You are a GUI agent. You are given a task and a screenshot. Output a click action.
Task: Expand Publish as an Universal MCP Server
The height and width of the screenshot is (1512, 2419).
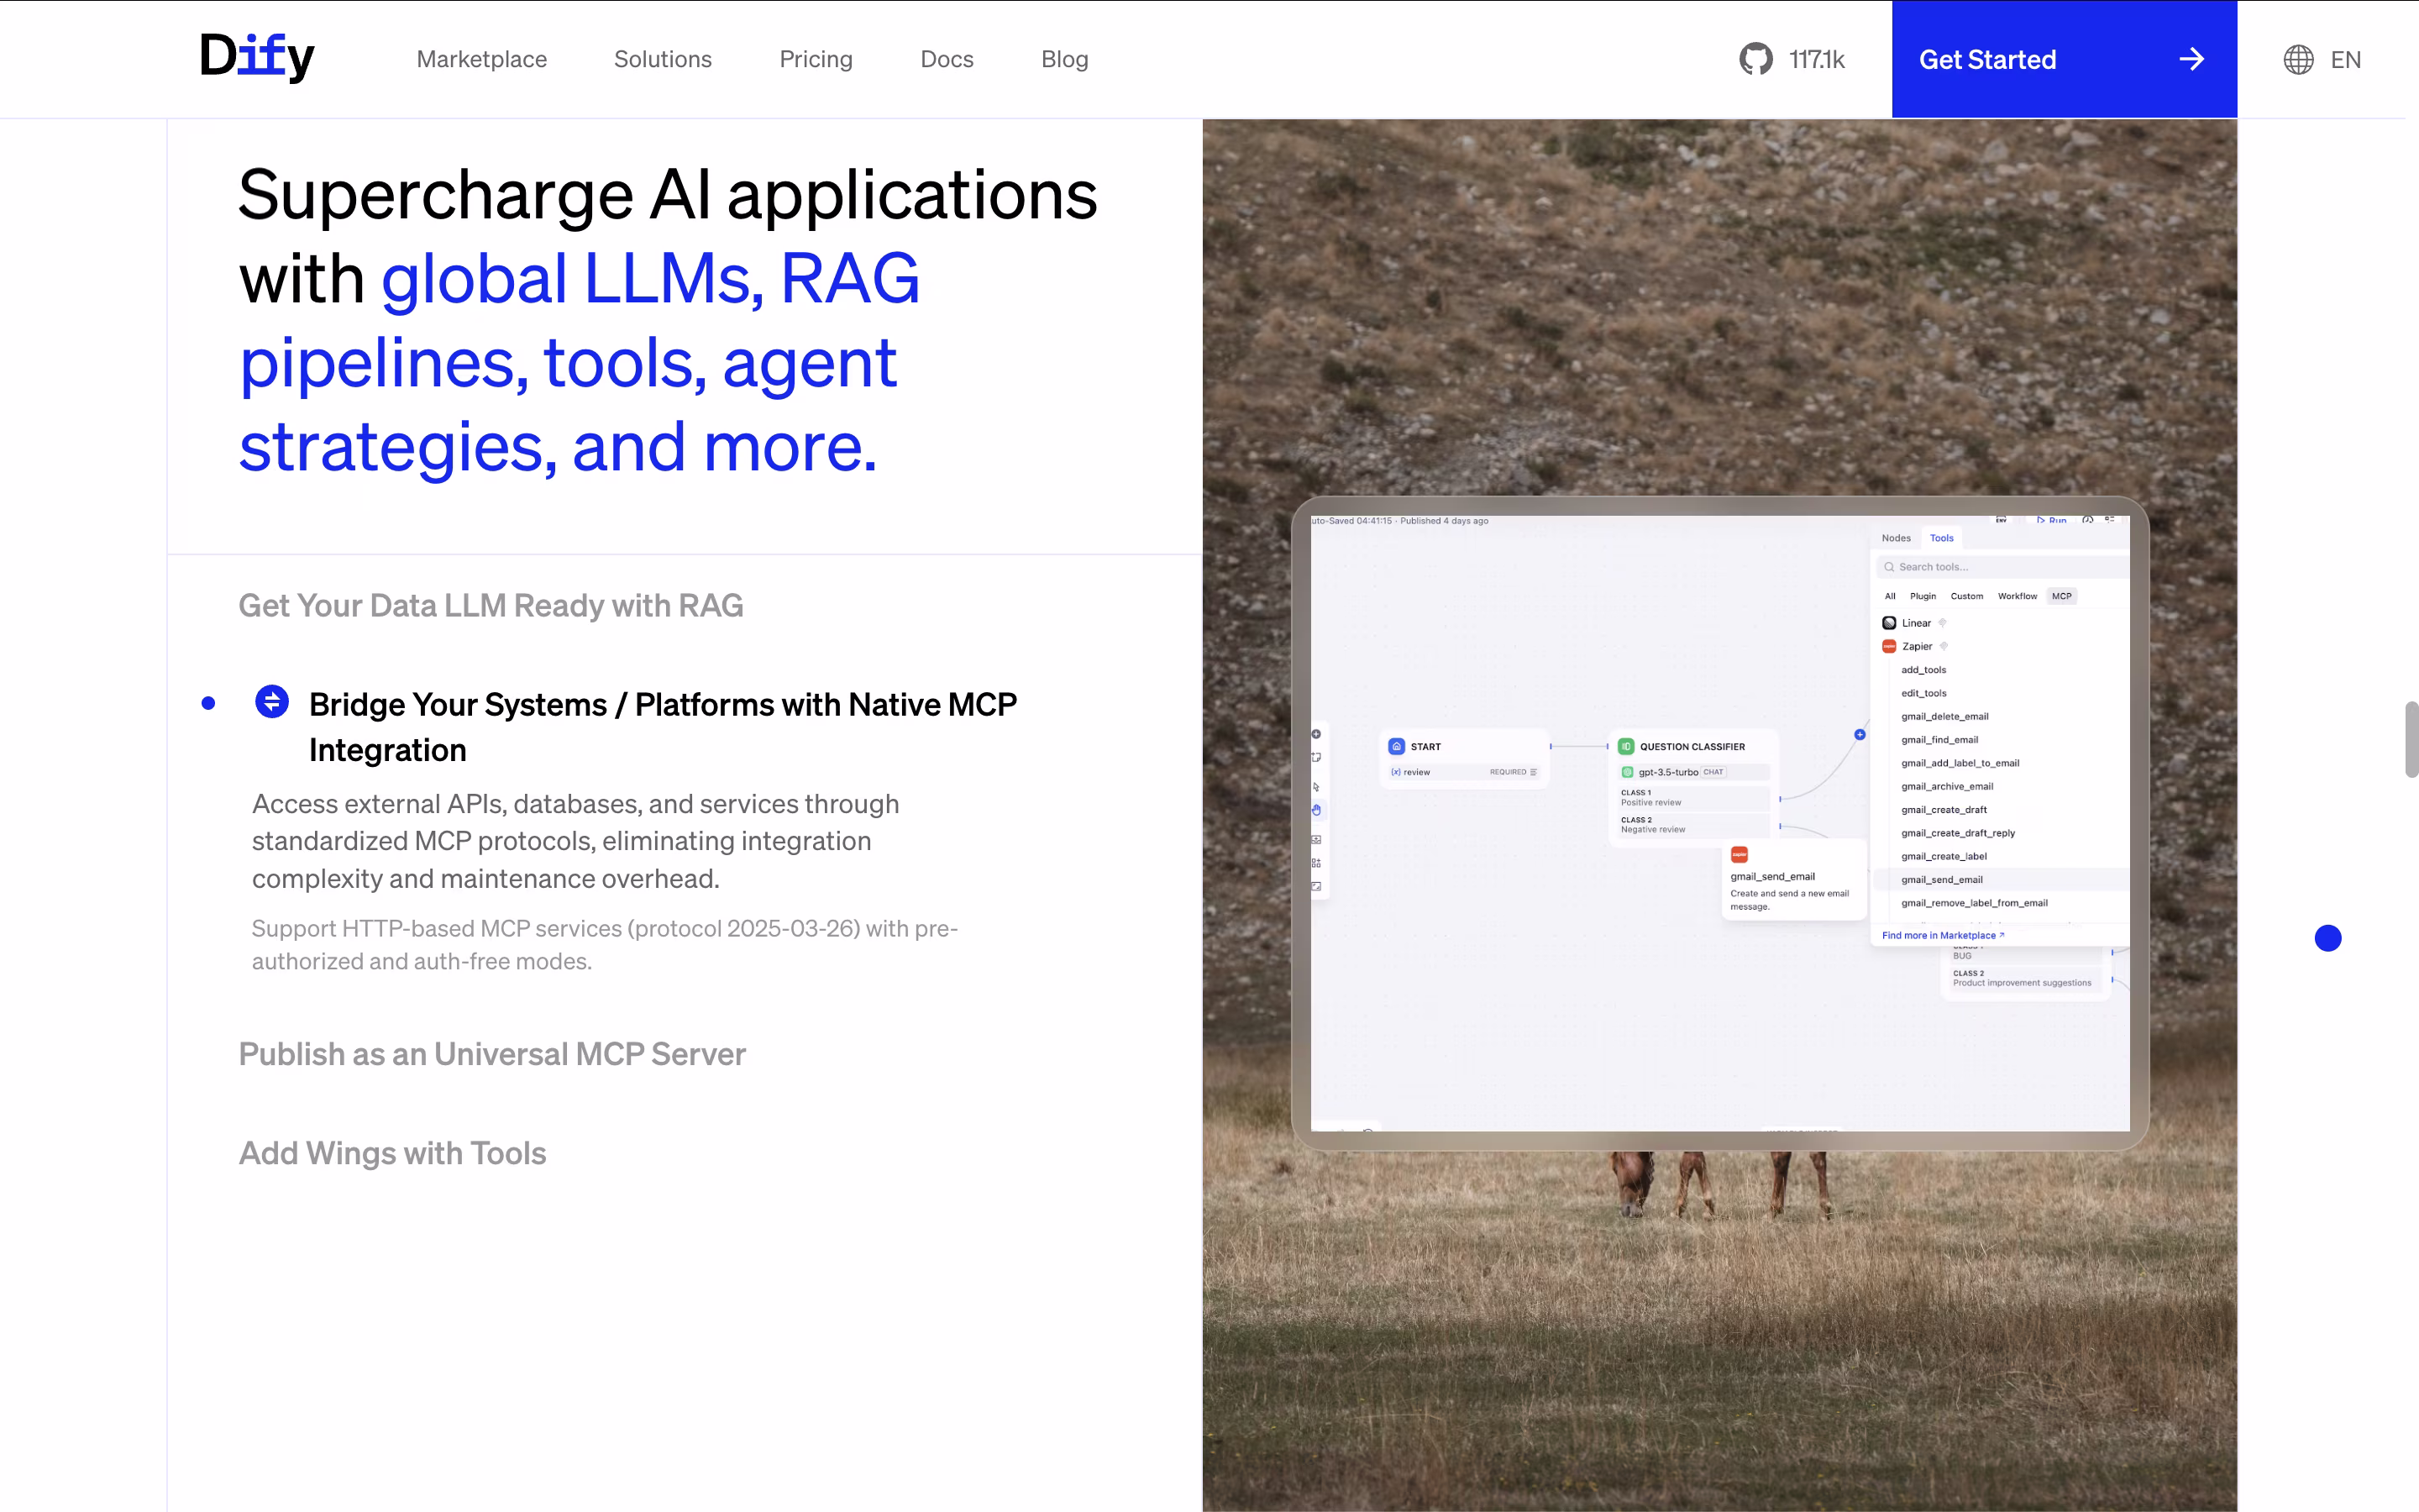click(492, 1054)
